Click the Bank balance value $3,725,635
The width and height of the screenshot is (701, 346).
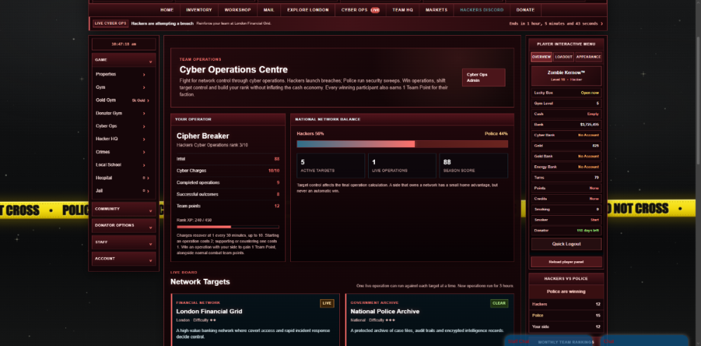pos(590,125)
